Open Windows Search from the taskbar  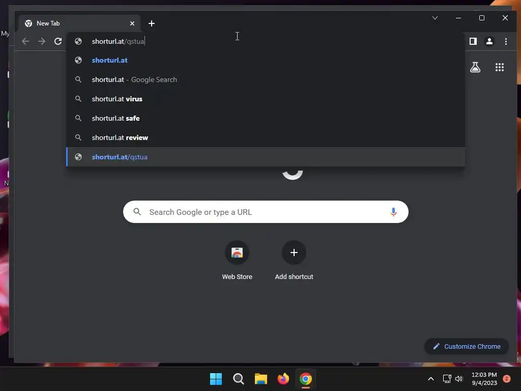click(238, 379)
